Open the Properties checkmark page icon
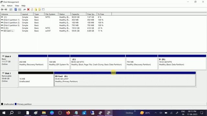This screenshot has height=116, width=207. tap(32, 9)
